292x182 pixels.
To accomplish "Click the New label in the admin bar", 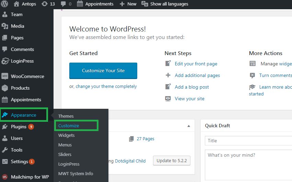I will pos(132,4).
